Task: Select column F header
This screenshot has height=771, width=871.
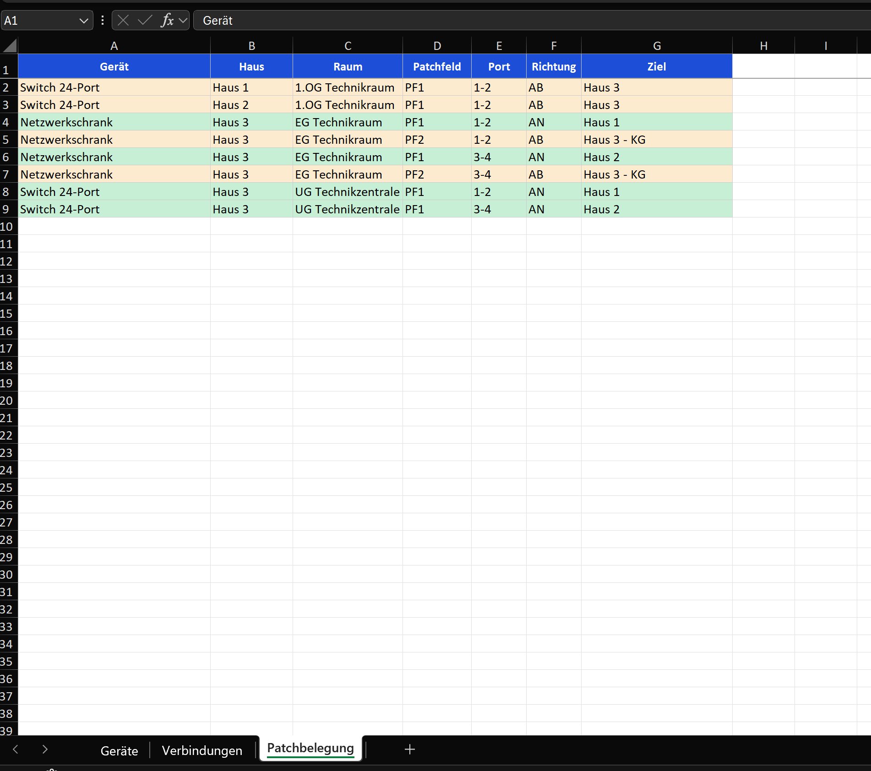Action: coord(554,46)
